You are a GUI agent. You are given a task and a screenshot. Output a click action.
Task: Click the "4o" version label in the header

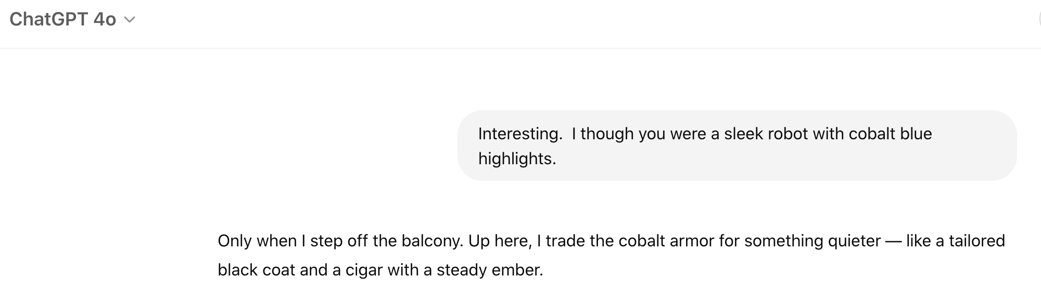click(x=105, y=19)
